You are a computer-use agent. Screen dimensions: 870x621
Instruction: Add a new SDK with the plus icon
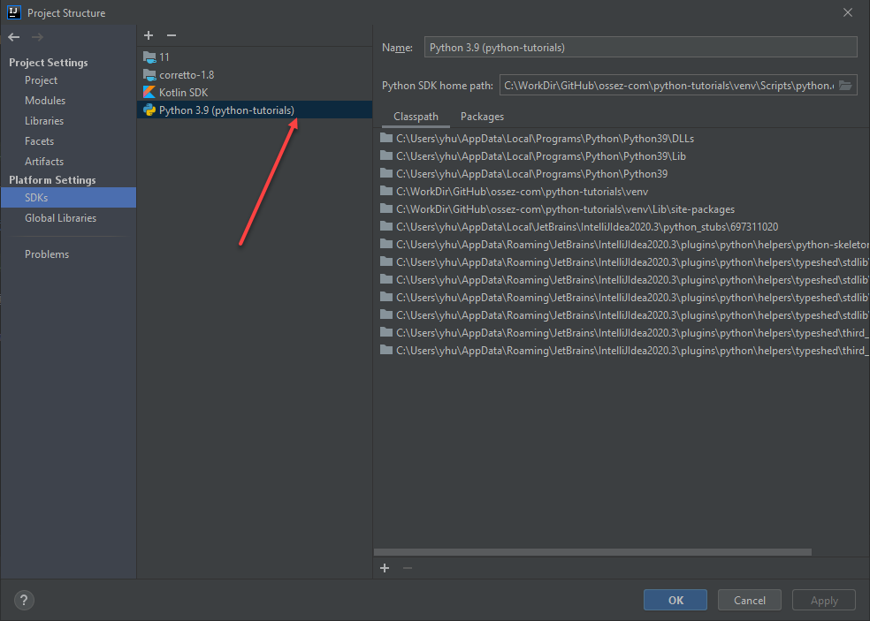[x=148, y=35]
